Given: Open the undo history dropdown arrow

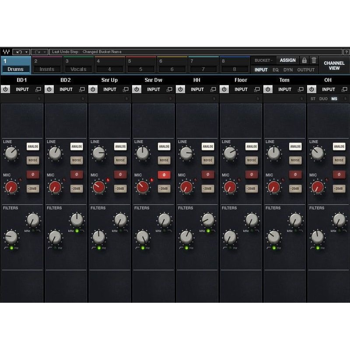Looking at the screenshot, I should (26, 52).
